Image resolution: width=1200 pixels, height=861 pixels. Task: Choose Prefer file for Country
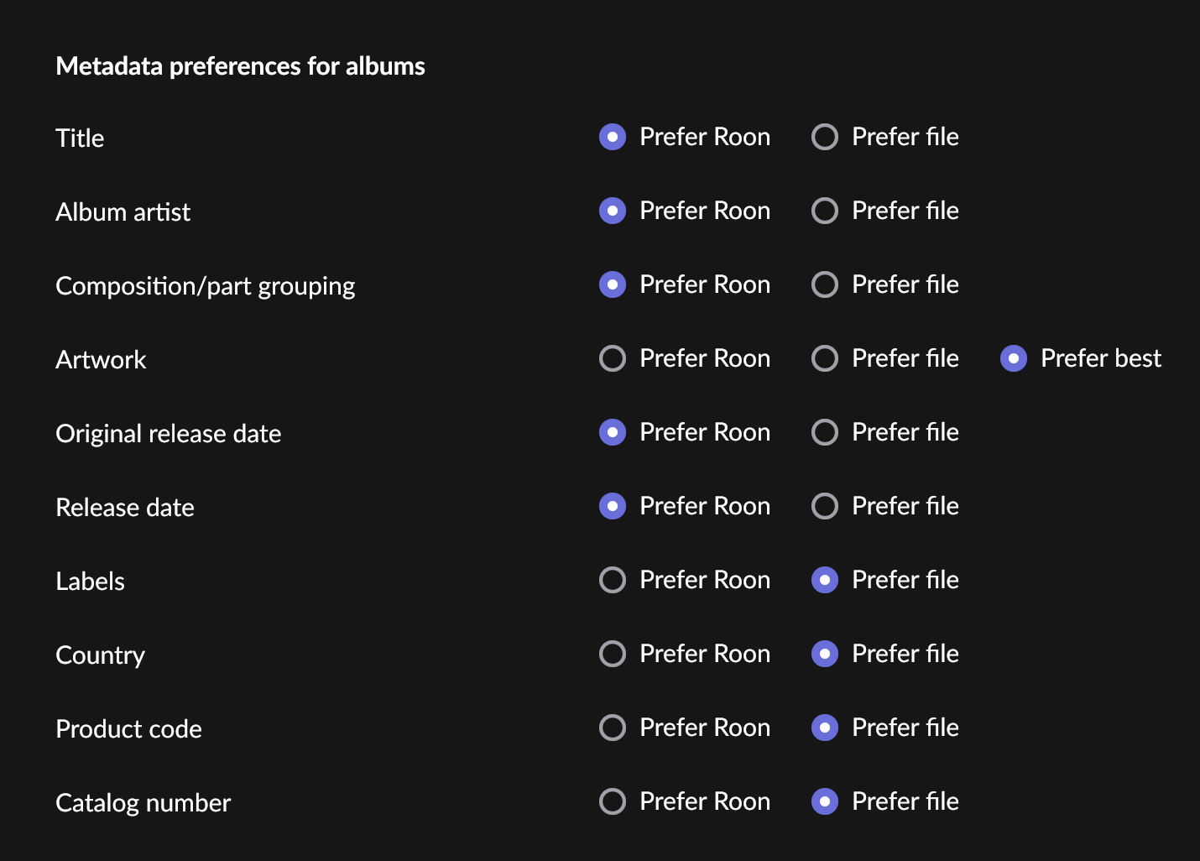tap(825, 654)
